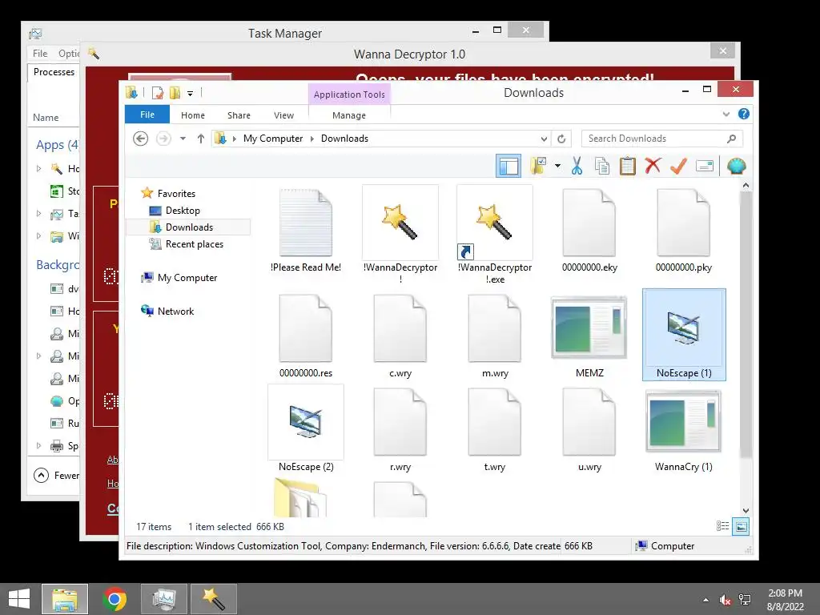This screenshot has height=615, width=820.
Task: Select Downloads in the navigation pane
Action: 189,227
